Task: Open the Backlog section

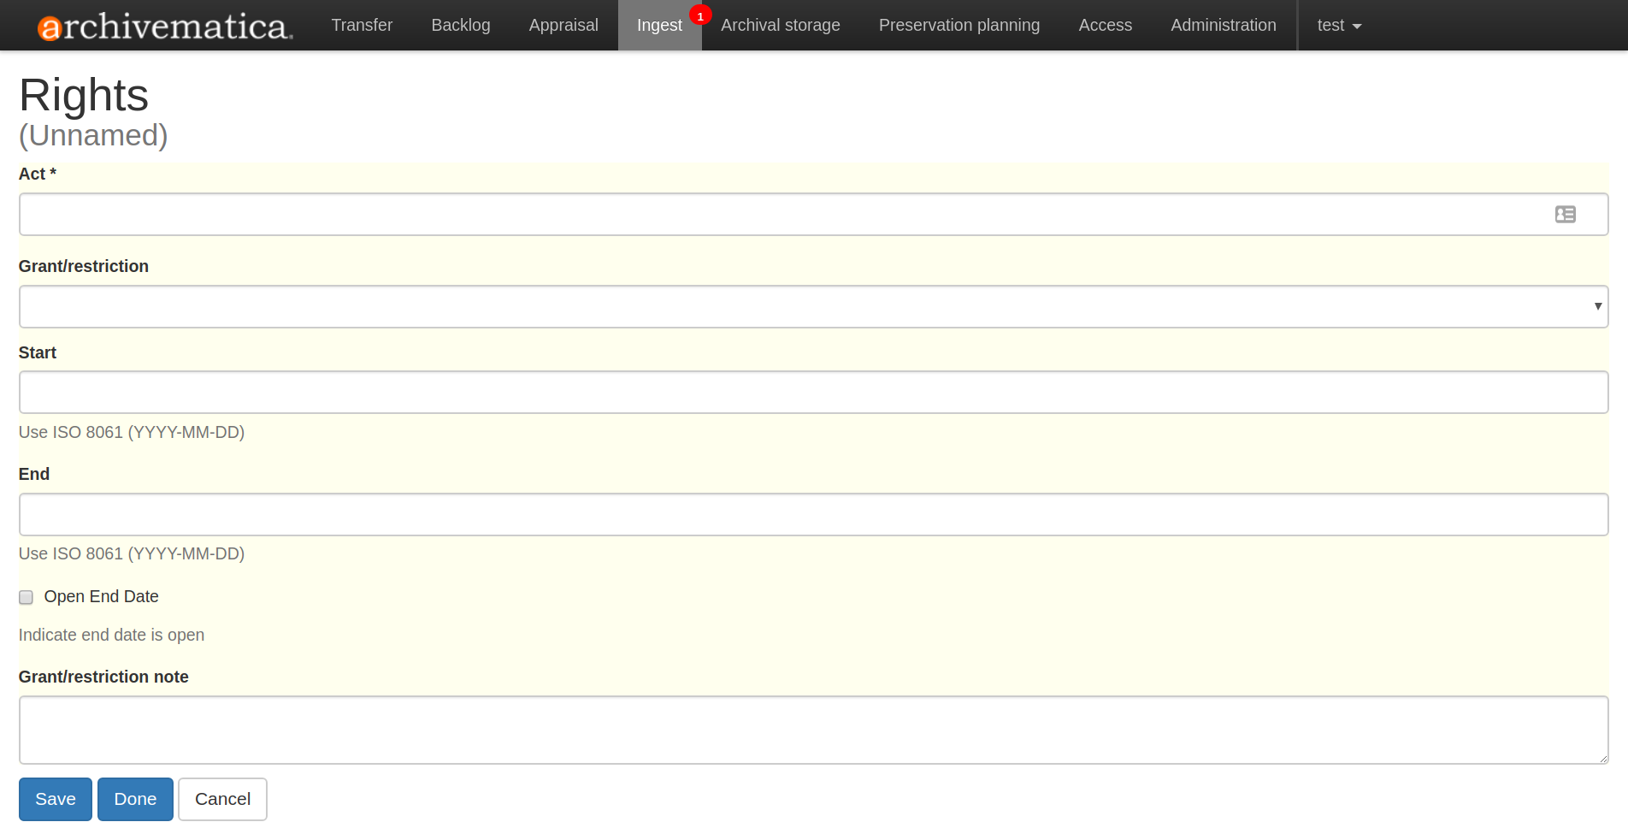Action: point(460,25)
